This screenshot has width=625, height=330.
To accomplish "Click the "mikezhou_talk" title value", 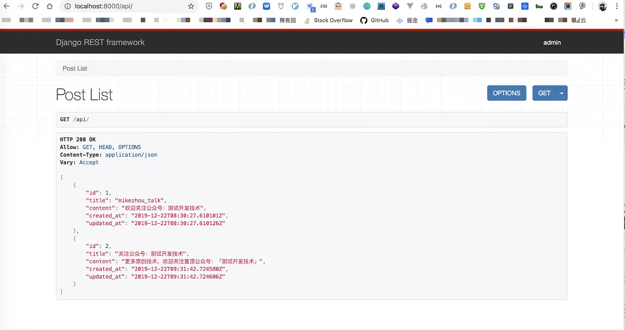I will point(140,200).
